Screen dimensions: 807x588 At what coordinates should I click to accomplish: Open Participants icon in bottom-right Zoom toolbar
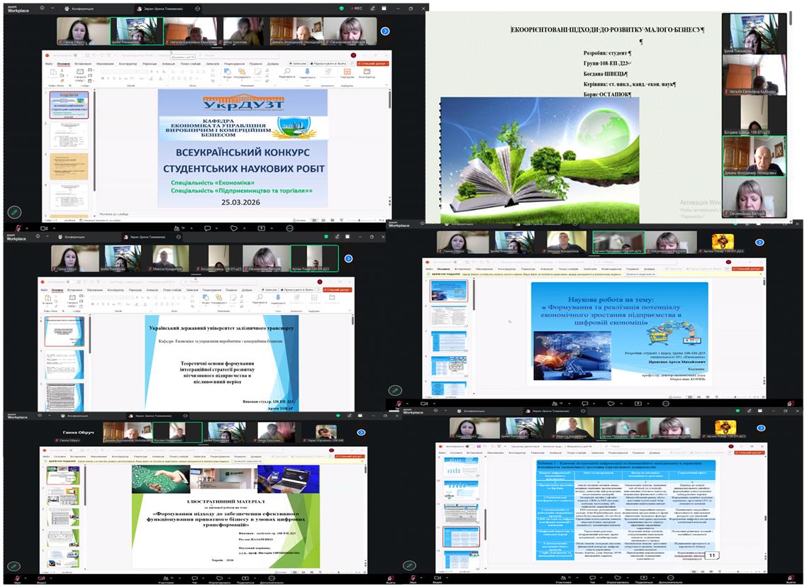(563, 575)
